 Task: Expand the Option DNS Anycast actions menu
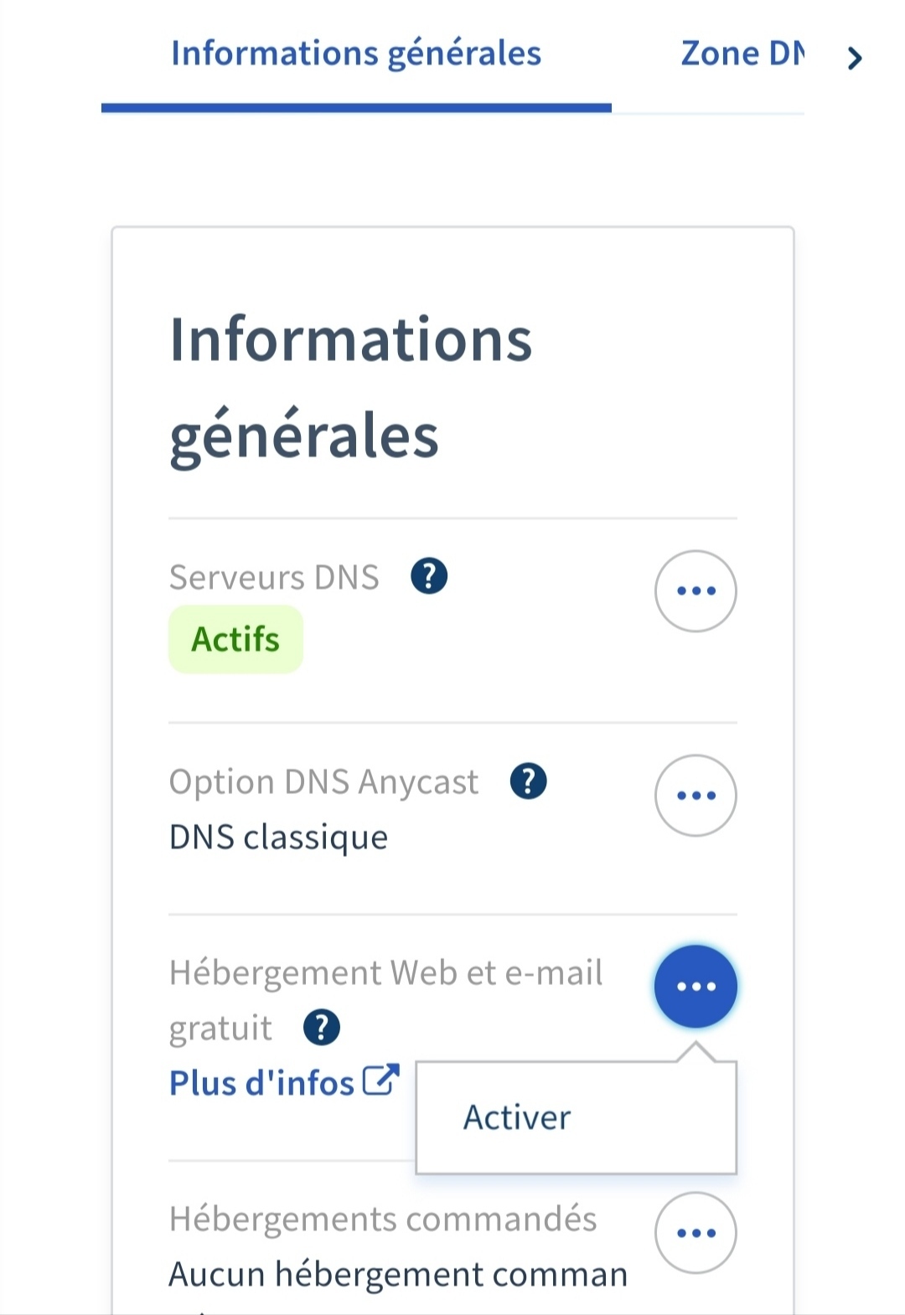click(x=696, y=795)
